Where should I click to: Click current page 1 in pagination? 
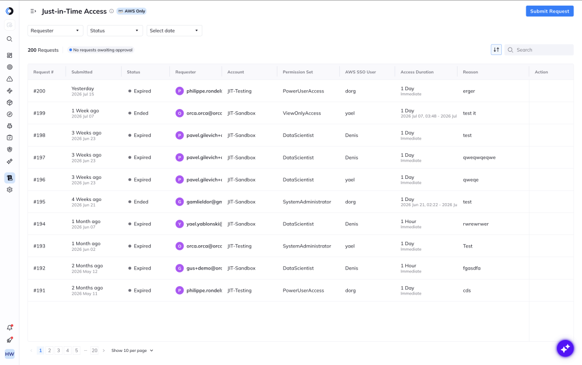(40, 351)
